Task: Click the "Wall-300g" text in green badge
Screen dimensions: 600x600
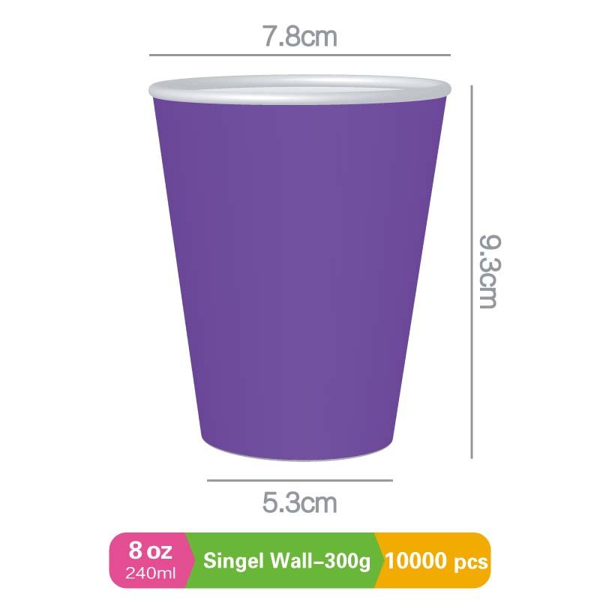Action: click(x=320, y=561)
